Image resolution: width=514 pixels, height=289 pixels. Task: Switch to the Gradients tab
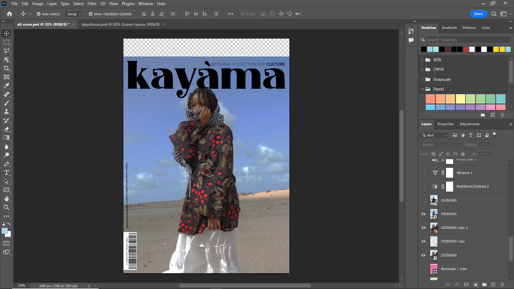(449, 28)
